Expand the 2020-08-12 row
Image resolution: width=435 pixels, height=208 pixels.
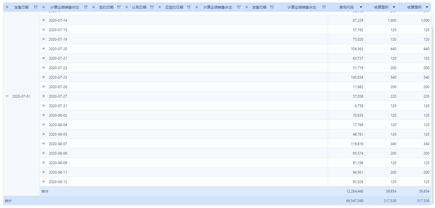(x=43, y=182)
